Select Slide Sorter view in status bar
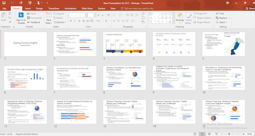The image size is (255, 136). 202,134
